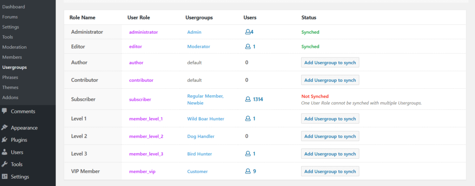This screenshot has height=186, width=475.
Task: Click Add Usergroup to synch for Level 2
Action: [x=330, y=136]
